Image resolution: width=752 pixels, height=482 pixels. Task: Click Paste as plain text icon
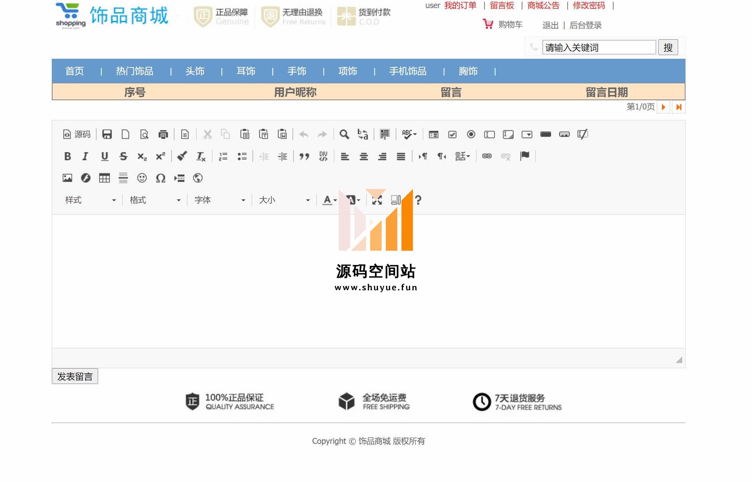[x=263, y=134]
